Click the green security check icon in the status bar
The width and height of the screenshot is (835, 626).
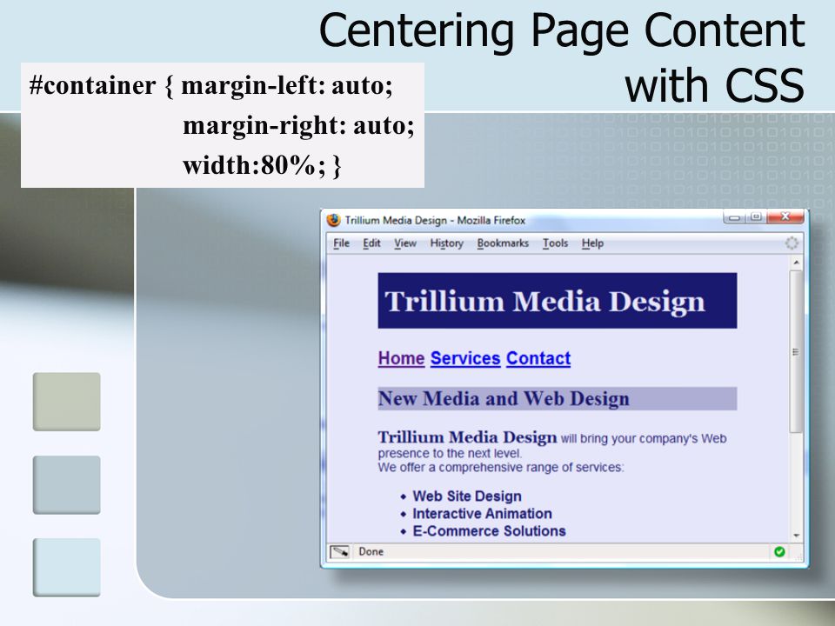click(x=779, y=551)
